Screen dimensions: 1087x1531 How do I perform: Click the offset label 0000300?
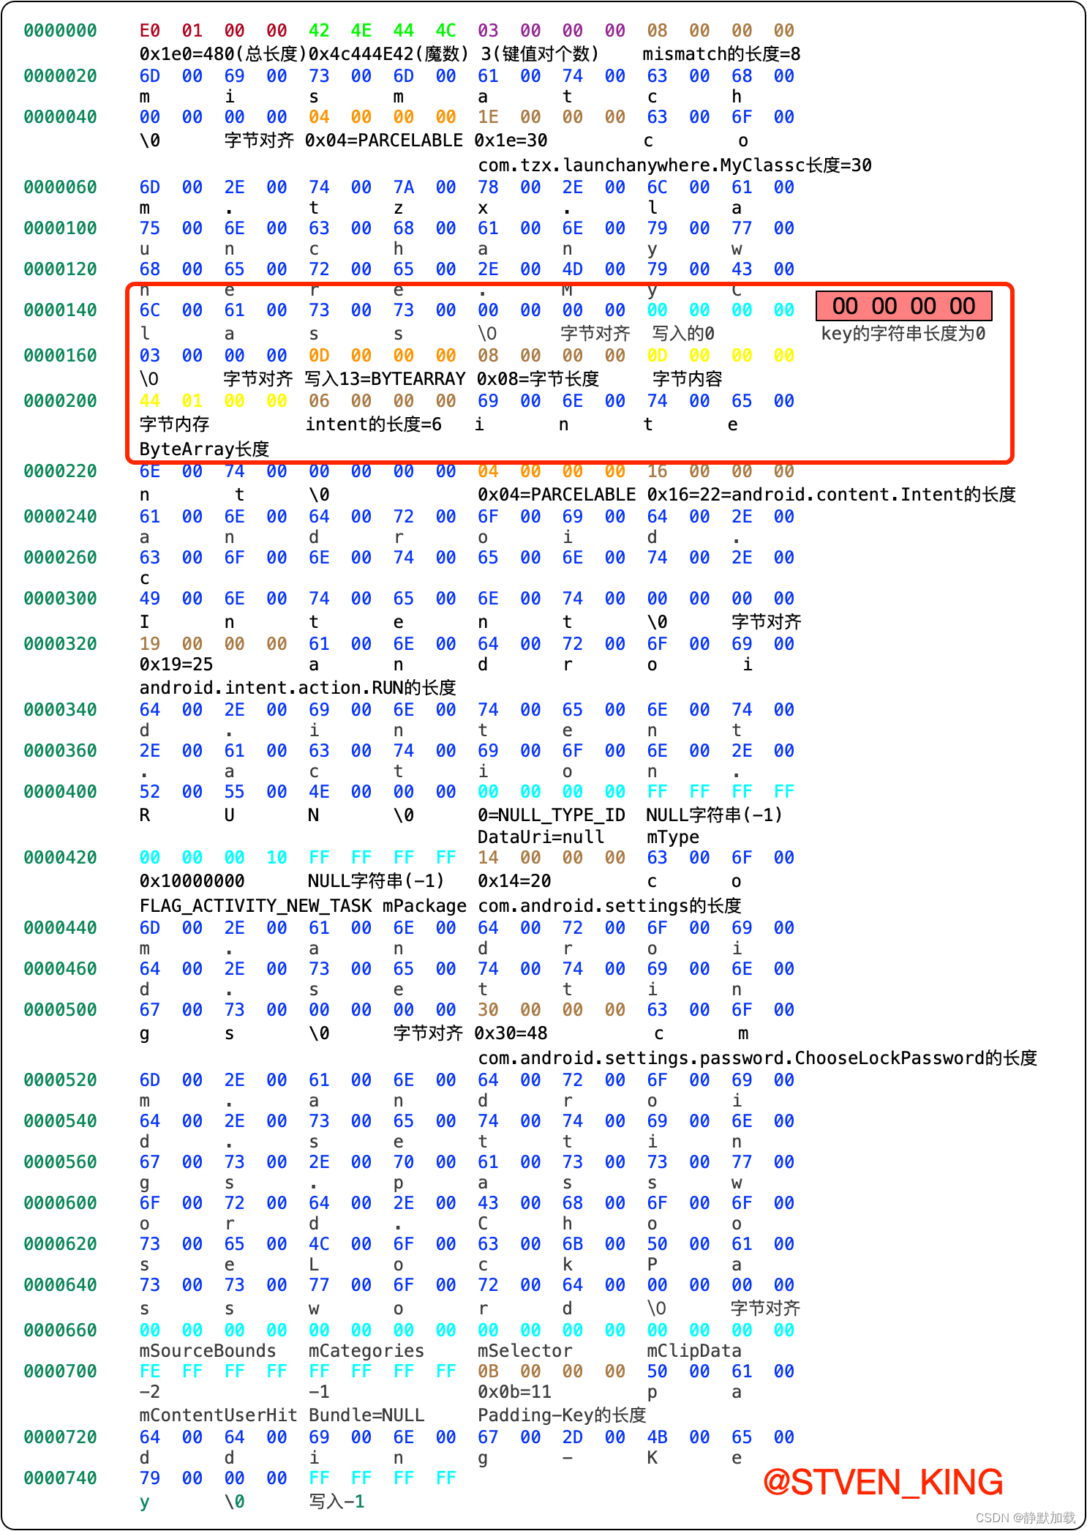click(x=60, y=599)
